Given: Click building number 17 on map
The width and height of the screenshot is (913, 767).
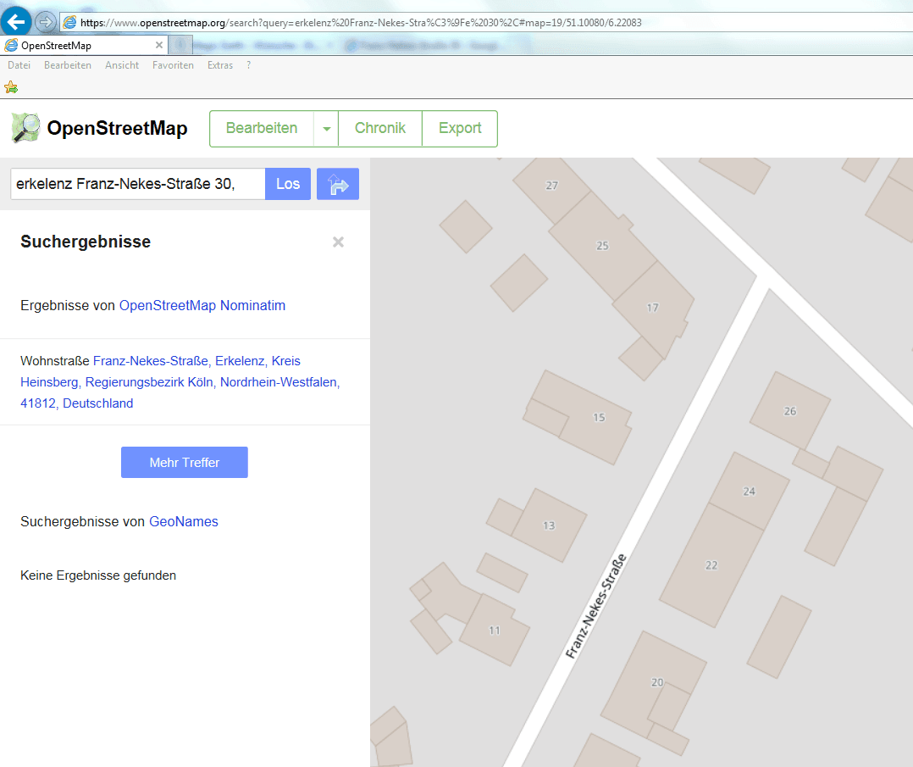Looking at the screenshot, I should [653, 308].
